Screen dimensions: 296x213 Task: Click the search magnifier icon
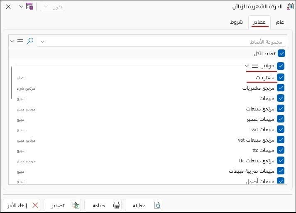tap(30, 41)
